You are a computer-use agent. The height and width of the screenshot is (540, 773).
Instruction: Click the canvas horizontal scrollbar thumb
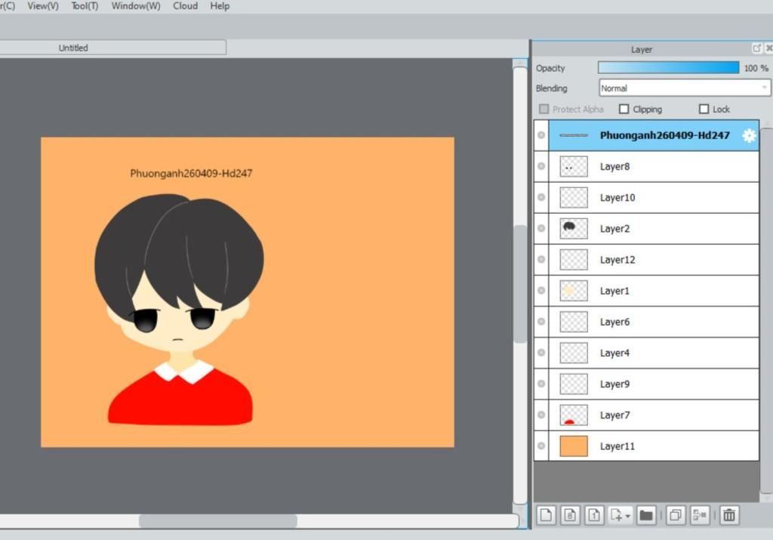(218, 521)
